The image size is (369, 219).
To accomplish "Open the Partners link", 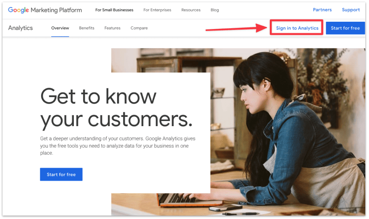I will point(322,10).
